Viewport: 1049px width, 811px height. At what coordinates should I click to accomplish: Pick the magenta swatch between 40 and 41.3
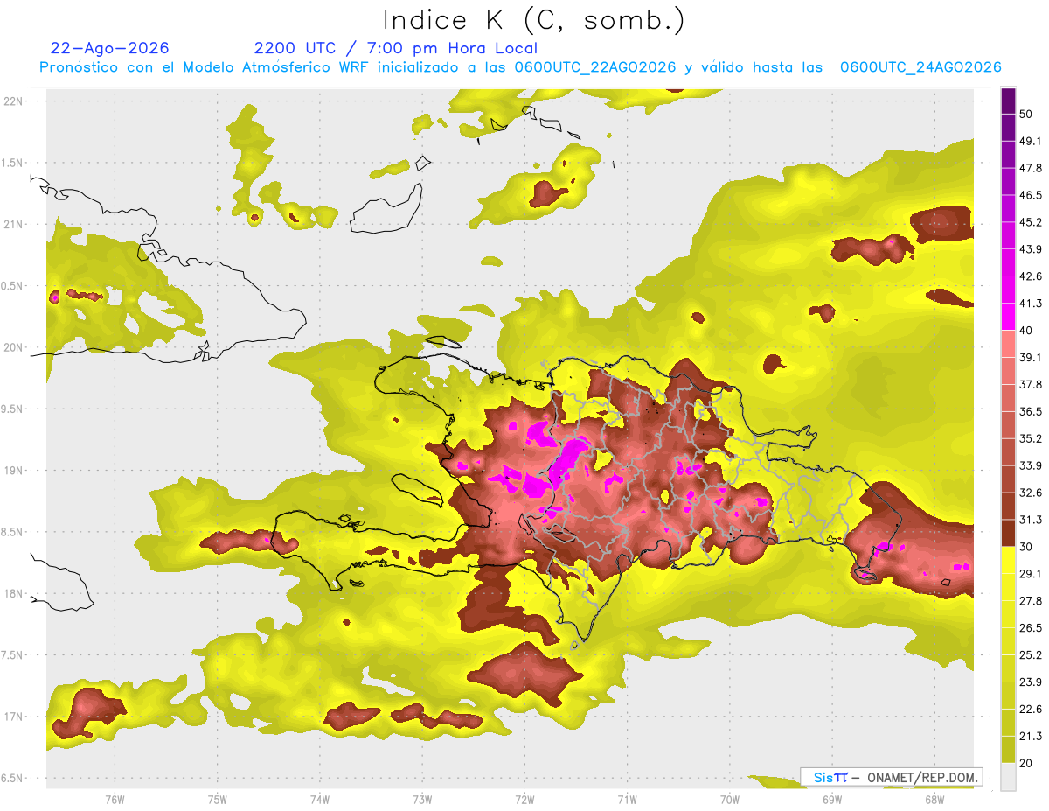(x=1008, y=318)
